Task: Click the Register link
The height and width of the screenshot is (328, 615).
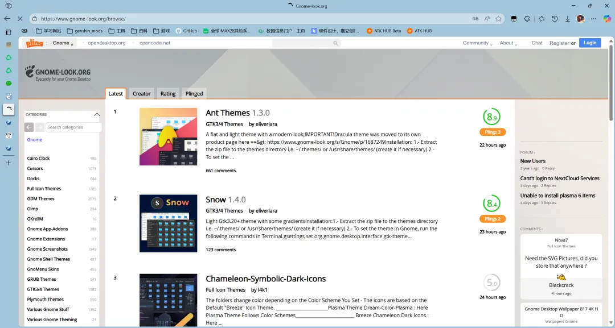Action: pos(559,43)
